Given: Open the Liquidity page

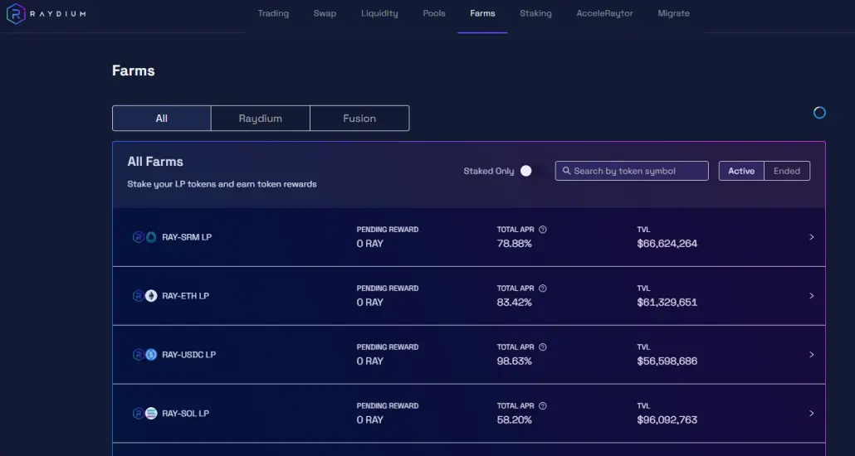Looking at the screenshot, I should (379, 13).
